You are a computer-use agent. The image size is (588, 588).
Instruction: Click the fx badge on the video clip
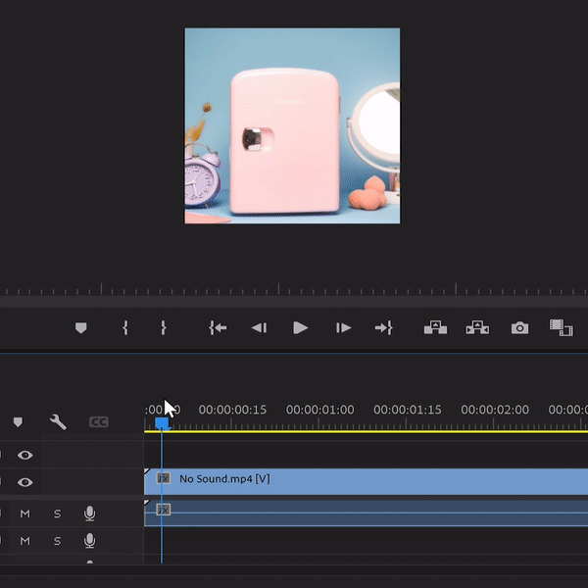click(x=164, y=478)
